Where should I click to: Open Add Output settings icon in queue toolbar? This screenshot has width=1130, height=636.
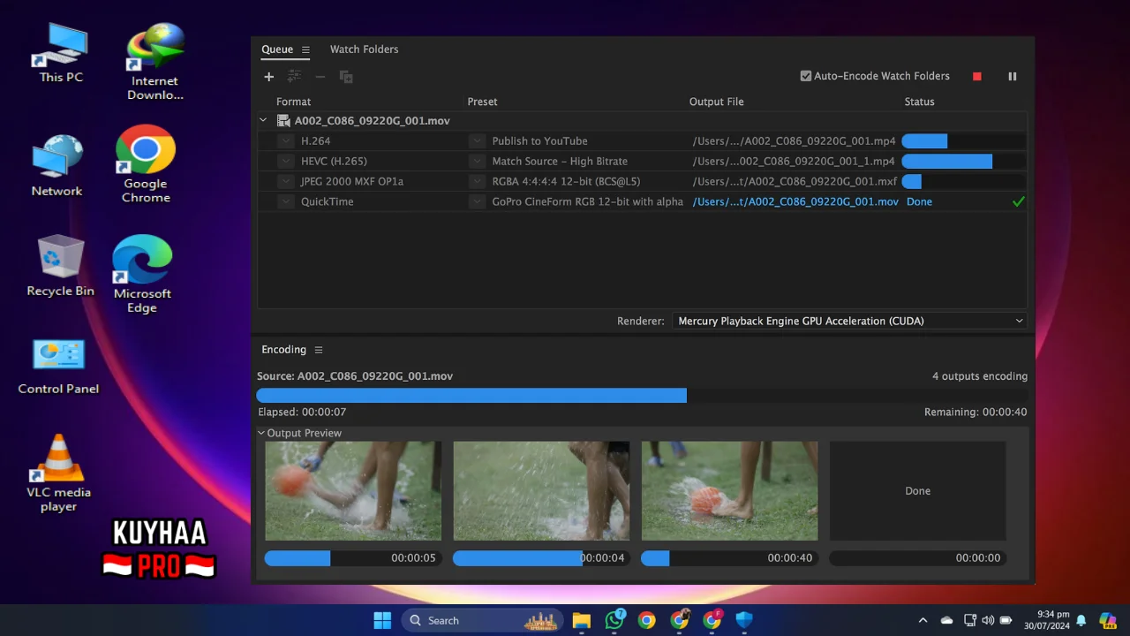point(294,77)
